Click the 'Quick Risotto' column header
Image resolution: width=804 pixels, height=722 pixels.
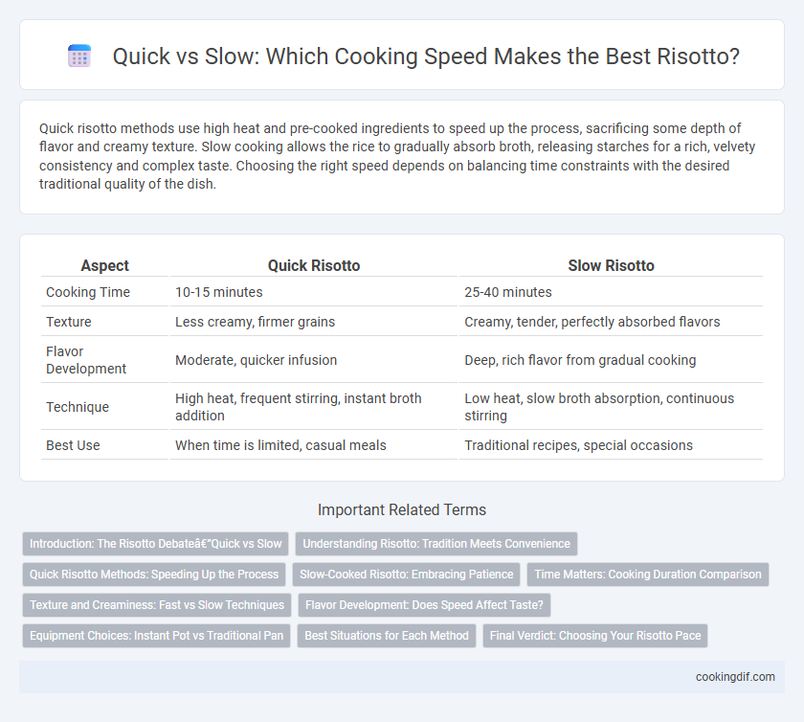pos(314,265)
